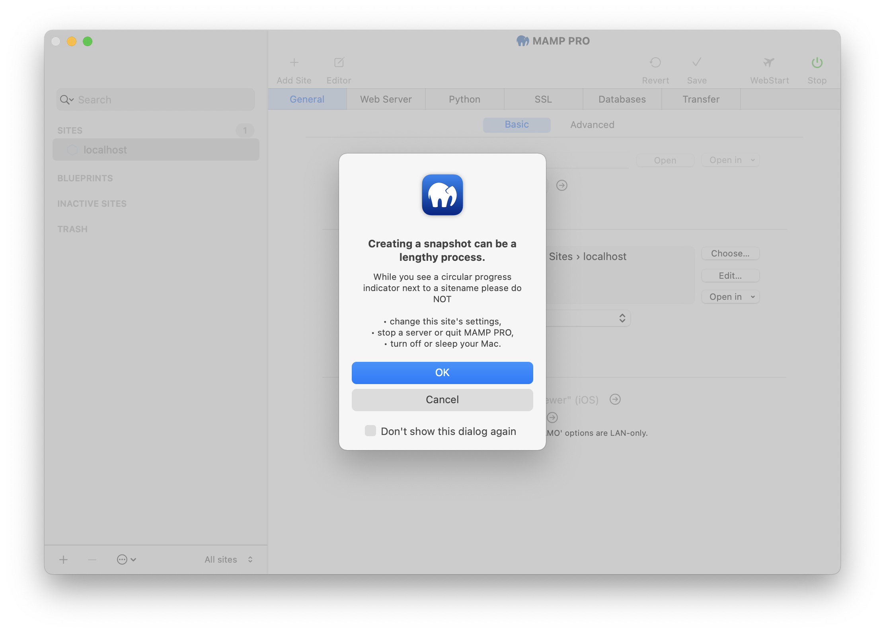The height and width of the screenshot is (633, 885).
Task: Click the Open button
Action: 665,160
